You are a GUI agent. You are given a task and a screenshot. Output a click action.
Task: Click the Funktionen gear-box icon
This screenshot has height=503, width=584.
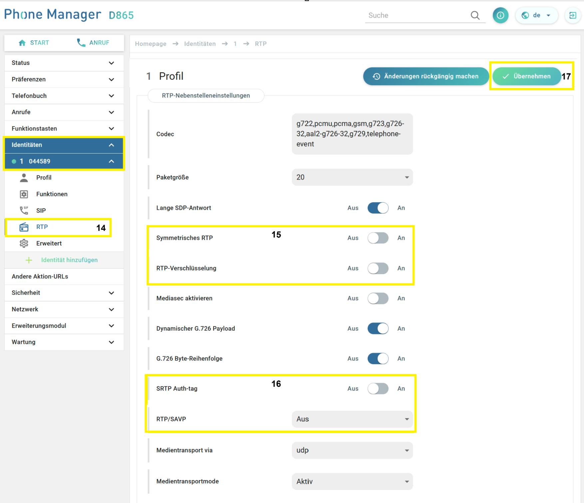24,194
